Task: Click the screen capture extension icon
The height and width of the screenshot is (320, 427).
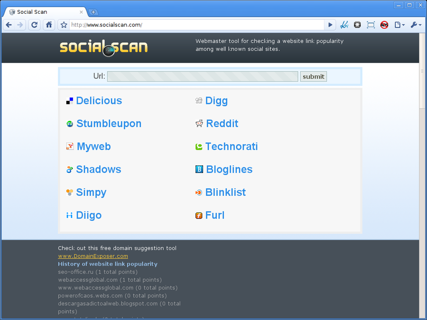Action: pos(371,25)
